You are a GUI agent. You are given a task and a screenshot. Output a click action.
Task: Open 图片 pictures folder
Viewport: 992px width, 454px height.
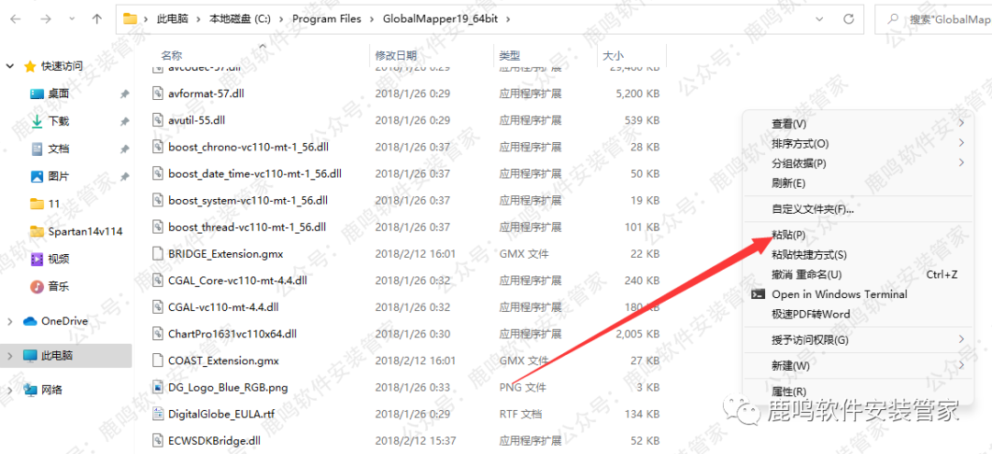click(x=59, y=176)
